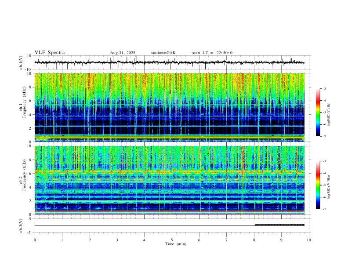
Task: Click the "-7" tick on ch.1 colorbar
Action: [x=324, y=137]
